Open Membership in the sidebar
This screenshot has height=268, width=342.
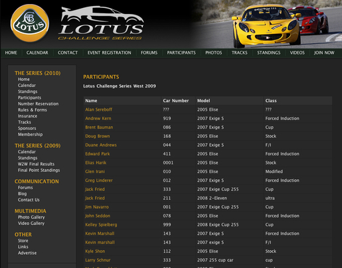click(x=31, y=135)
